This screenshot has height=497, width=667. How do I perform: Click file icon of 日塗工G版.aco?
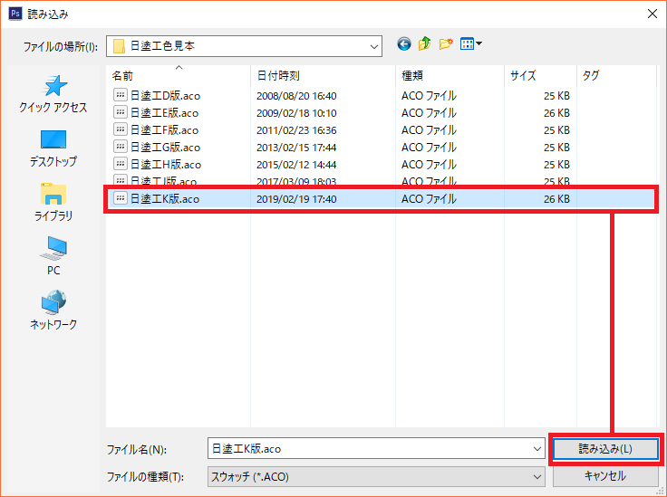coord(121,147)
